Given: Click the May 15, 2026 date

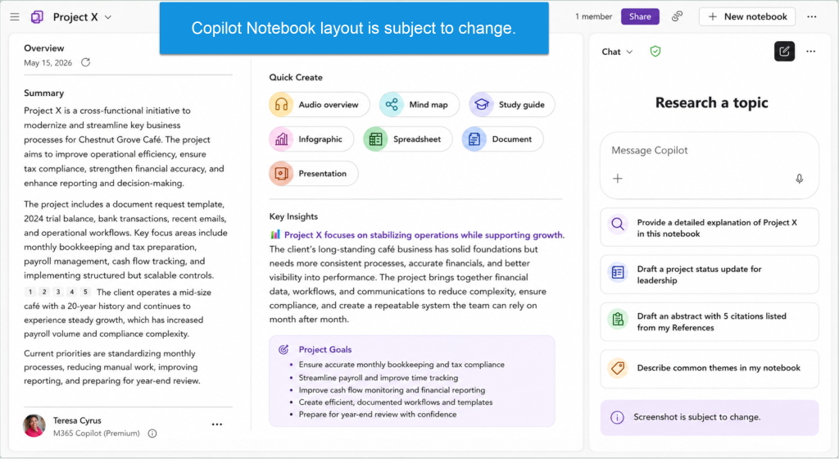Looking at the screenshot, I should (x=48, y=63).
